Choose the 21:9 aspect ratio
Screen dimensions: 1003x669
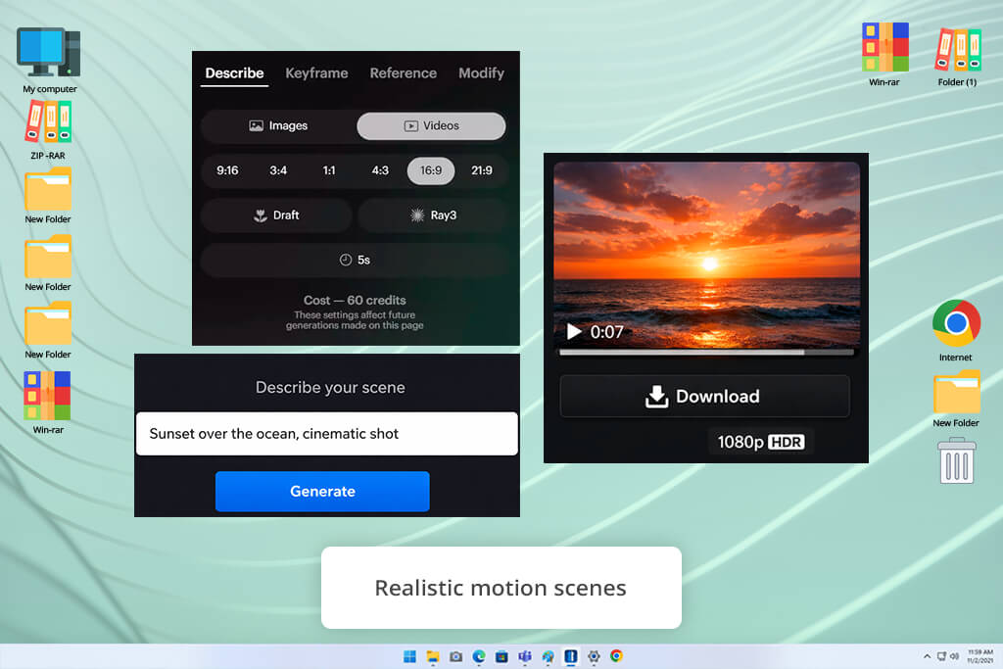(482, 170)
